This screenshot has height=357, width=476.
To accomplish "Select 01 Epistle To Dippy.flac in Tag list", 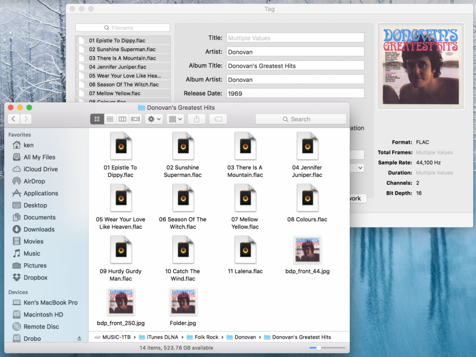I will pos(123,40).
